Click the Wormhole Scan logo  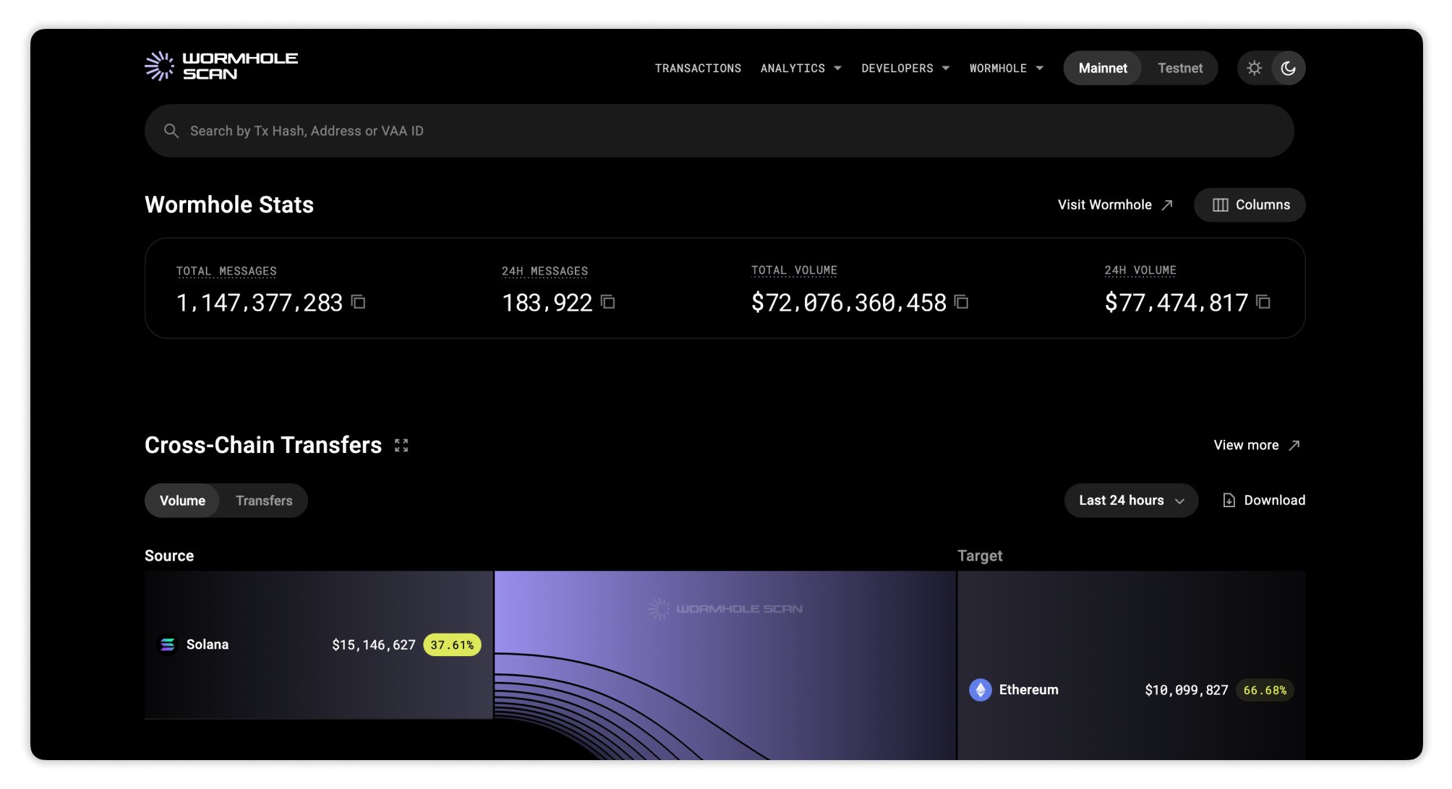[x=221, y=66]
